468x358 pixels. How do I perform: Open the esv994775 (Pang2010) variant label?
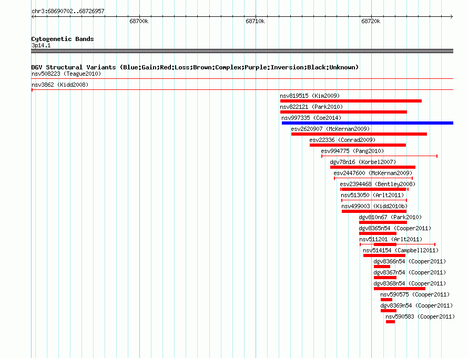(x=352, y=151)
